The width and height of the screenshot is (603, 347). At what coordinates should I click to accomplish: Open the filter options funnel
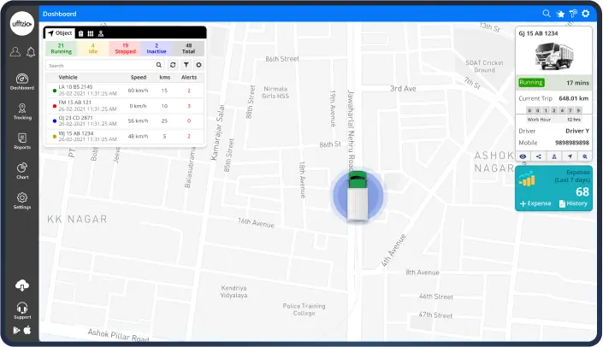pyautogui.click(x=186, y=65)
